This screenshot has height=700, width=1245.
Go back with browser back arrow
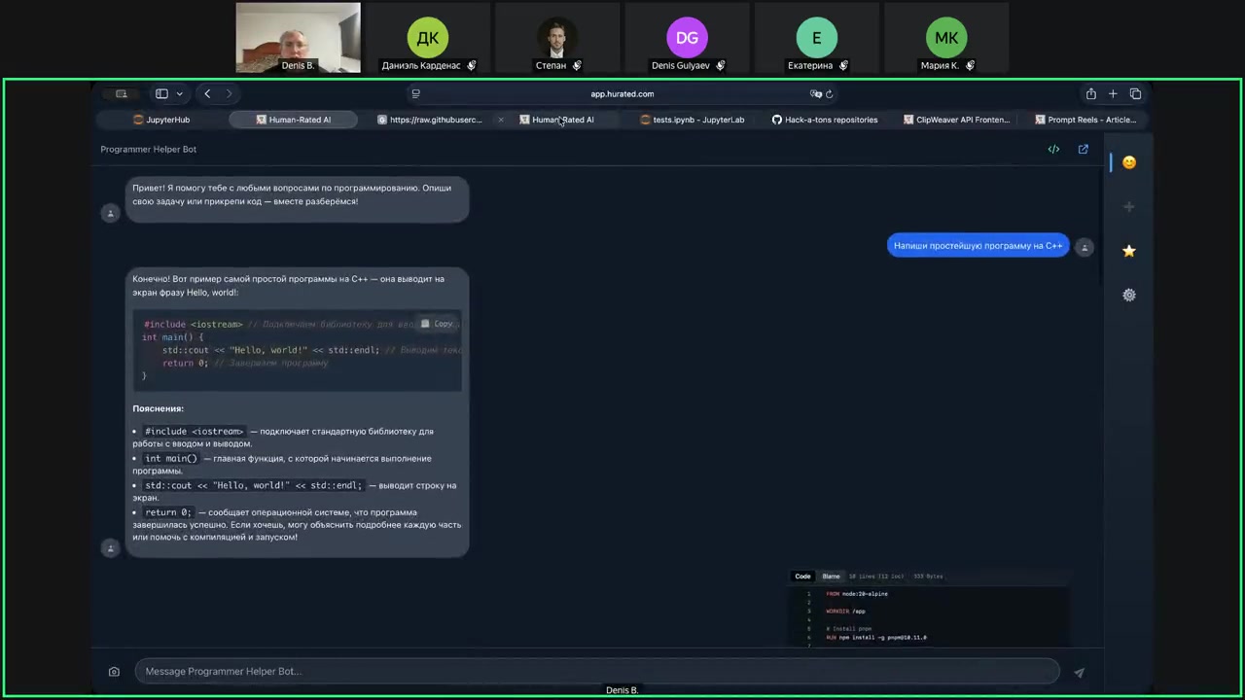[207, 94]
